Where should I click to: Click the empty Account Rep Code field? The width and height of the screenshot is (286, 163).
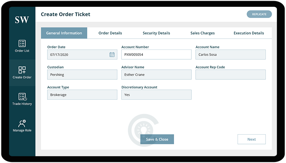231,75
